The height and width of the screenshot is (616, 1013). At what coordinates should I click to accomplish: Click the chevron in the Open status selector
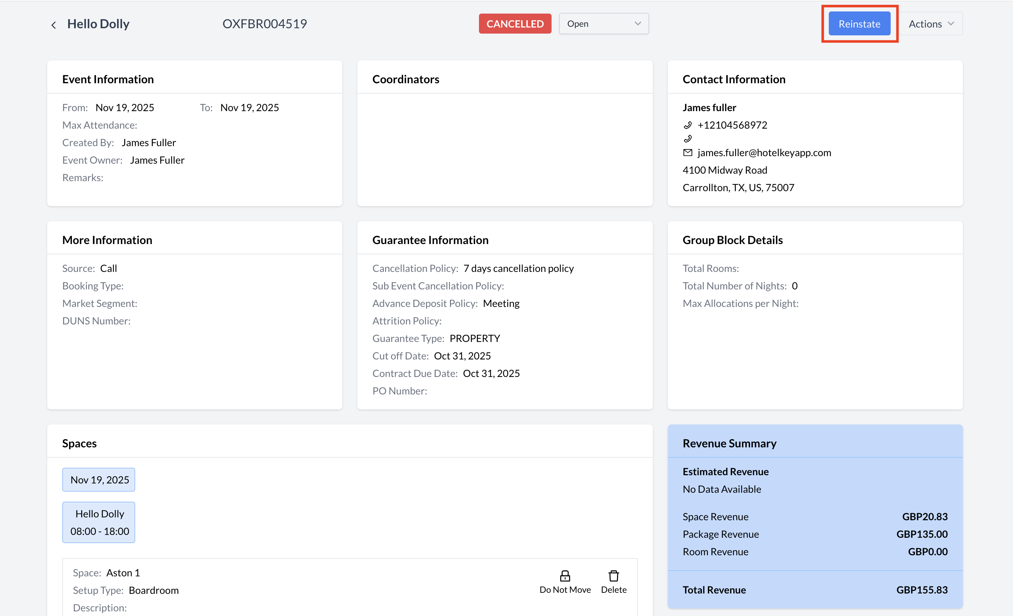pyautogui.click(x=638, y=24)
